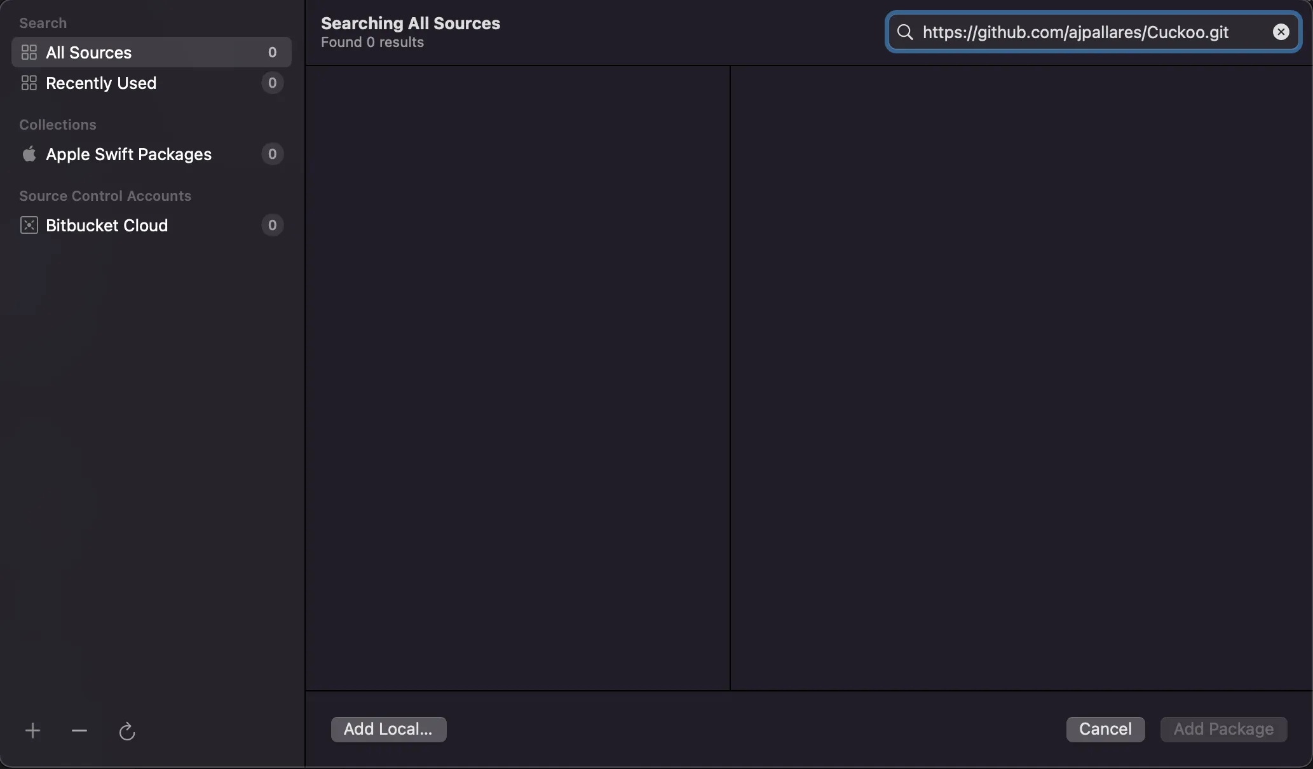This screenshot has height=769, width=1313.
Task: Click the grid icon beside Recently Used
Action: [x=29, y=83]
